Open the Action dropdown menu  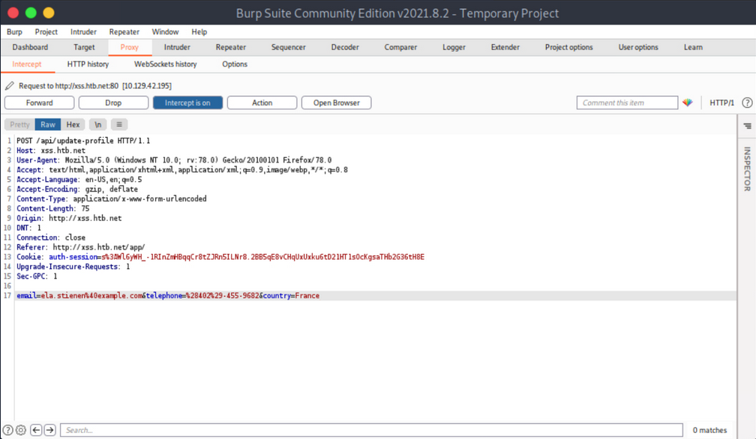click(262, 103)
